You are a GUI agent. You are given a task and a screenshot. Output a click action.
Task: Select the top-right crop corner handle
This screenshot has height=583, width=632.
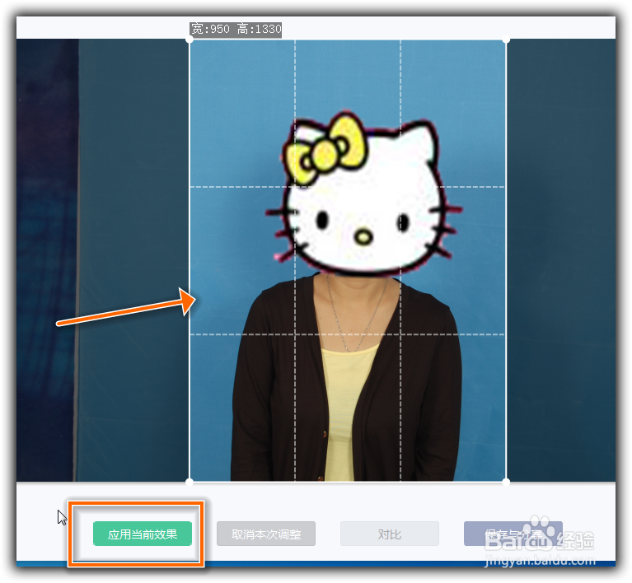[506, 40]
